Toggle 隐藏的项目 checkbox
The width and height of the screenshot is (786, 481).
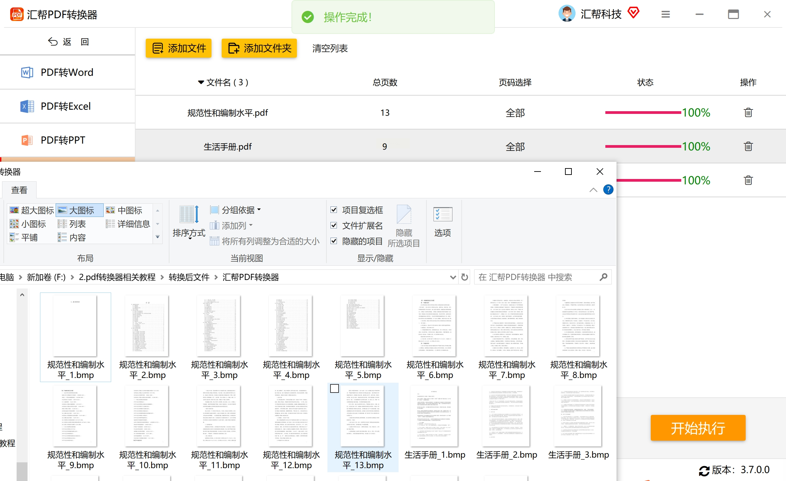(334, 241)
